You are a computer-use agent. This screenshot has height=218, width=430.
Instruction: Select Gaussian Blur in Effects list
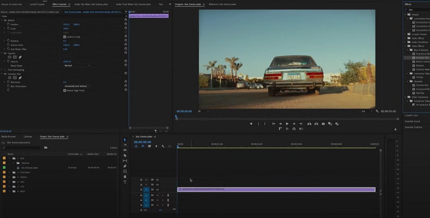421,58
